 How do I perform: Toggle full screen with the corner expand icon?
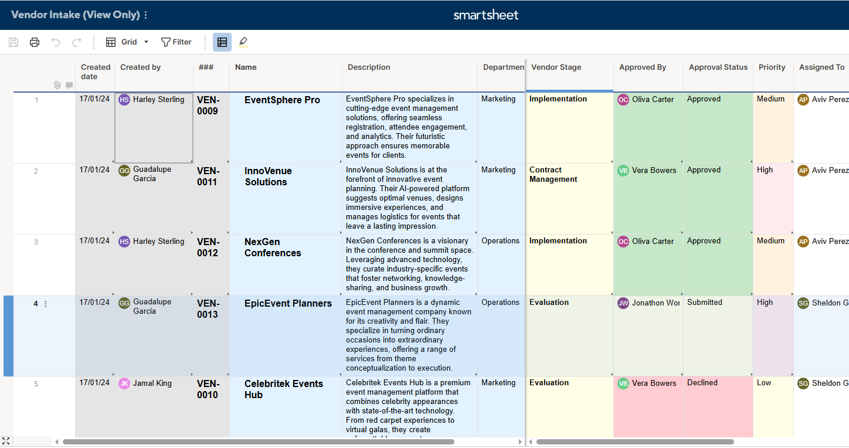click(6, 442)
